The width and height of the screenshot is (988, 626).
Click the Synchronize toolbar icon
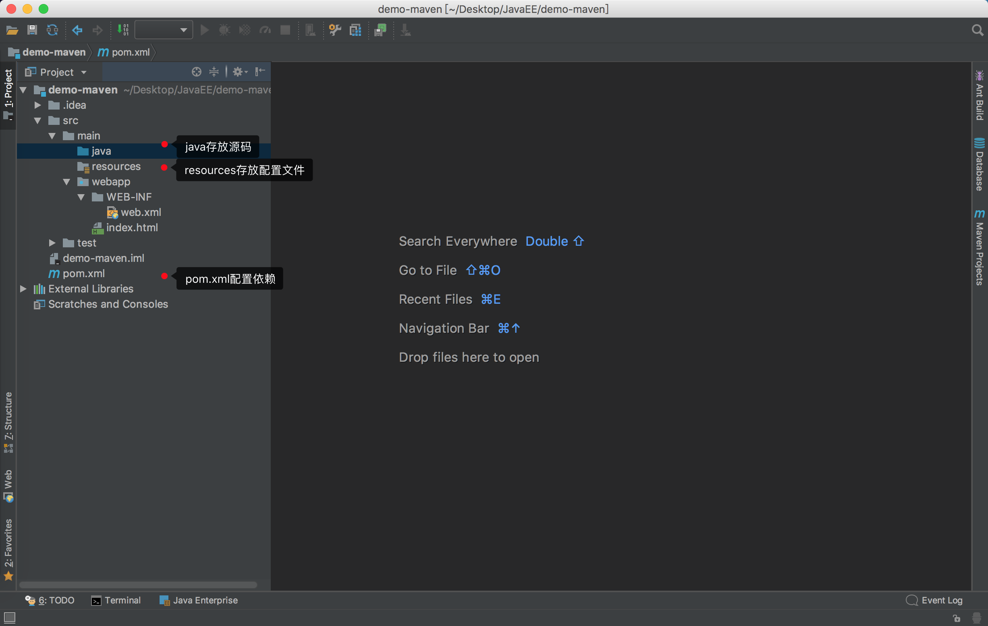pos(52,30)
